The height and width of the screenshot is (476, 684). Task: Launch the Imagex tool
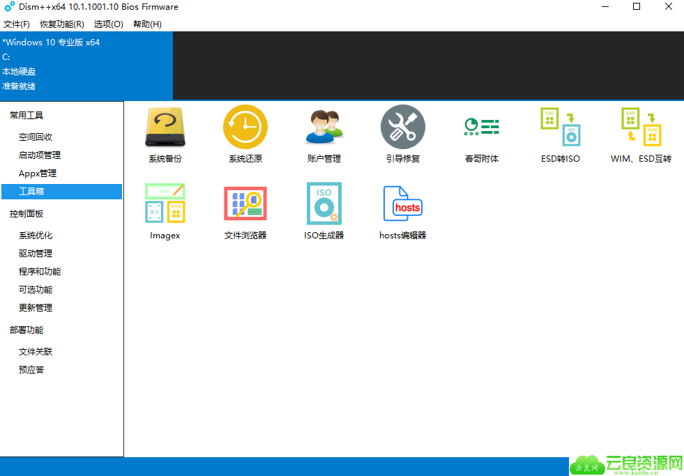(165, 203)
